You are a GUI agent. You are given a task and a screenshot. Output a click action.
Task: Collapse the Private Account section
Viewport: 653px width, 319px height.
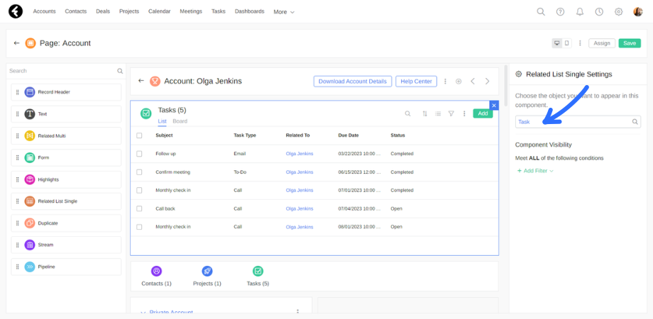pyautogui.click(x=142, y=312)
